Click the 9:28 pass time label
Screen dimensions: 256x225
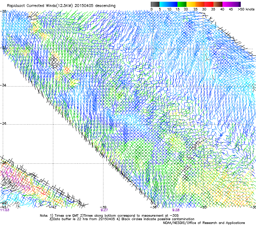click(x=176, y=210)
